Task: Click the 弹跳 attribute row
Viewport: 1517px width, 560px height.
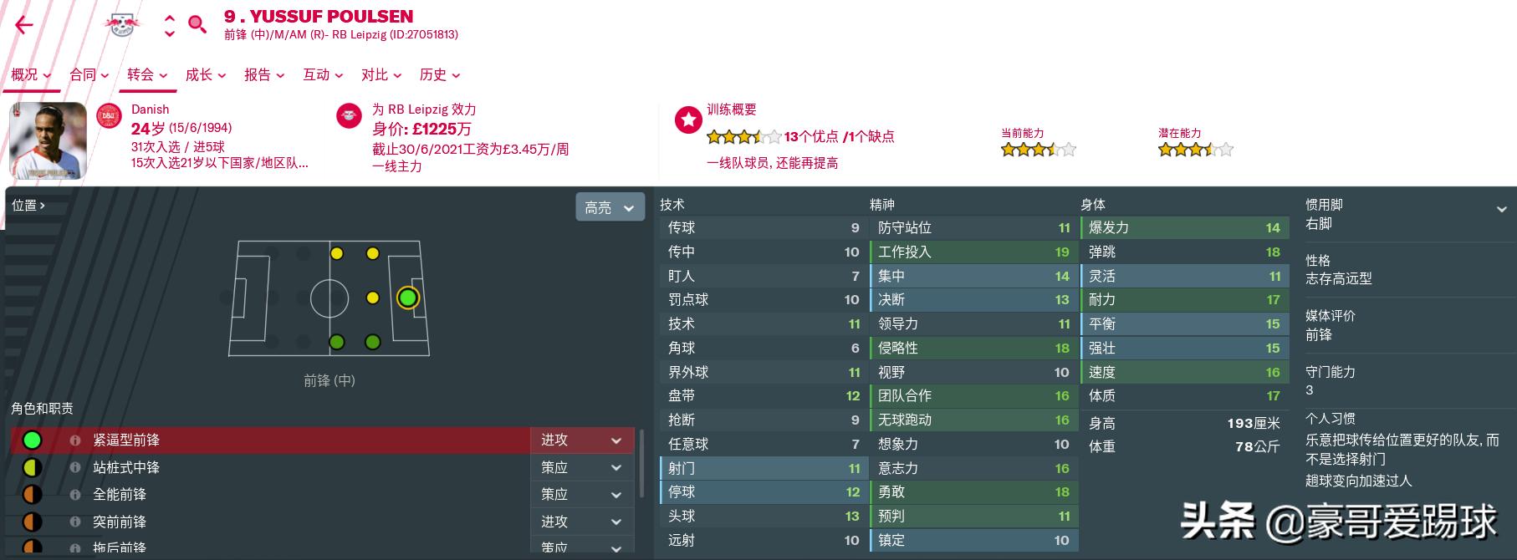Action: pyautogui.click(x=1184, y=252)
